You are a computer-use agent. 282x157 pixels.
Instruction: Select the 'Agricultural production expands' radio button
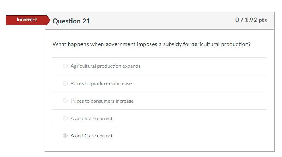pos(65,66)
